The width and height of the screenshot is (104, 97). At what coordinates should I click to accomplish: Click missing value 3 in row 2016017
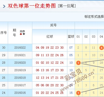pyautogui.click(x=86, y=85)
